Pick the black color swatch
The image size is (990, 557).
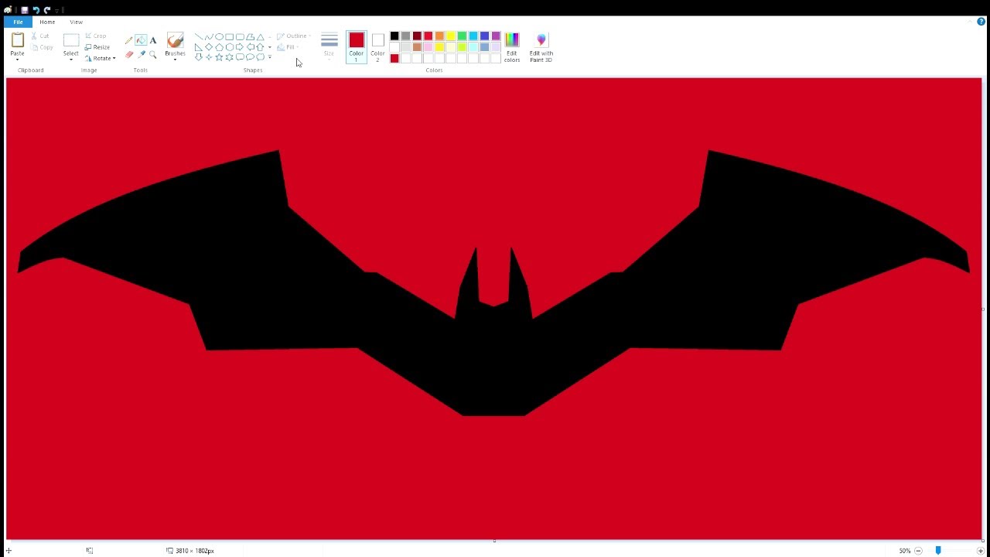[394, 36]
